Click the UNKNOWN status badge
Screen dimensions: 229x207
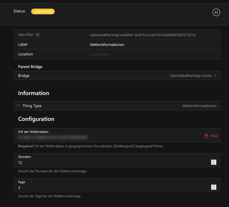[43, 12]
